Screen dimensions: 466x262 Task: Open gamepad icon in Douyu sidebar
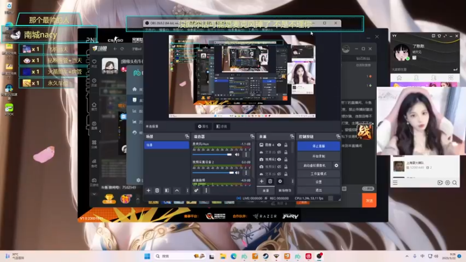coord(94,182)
